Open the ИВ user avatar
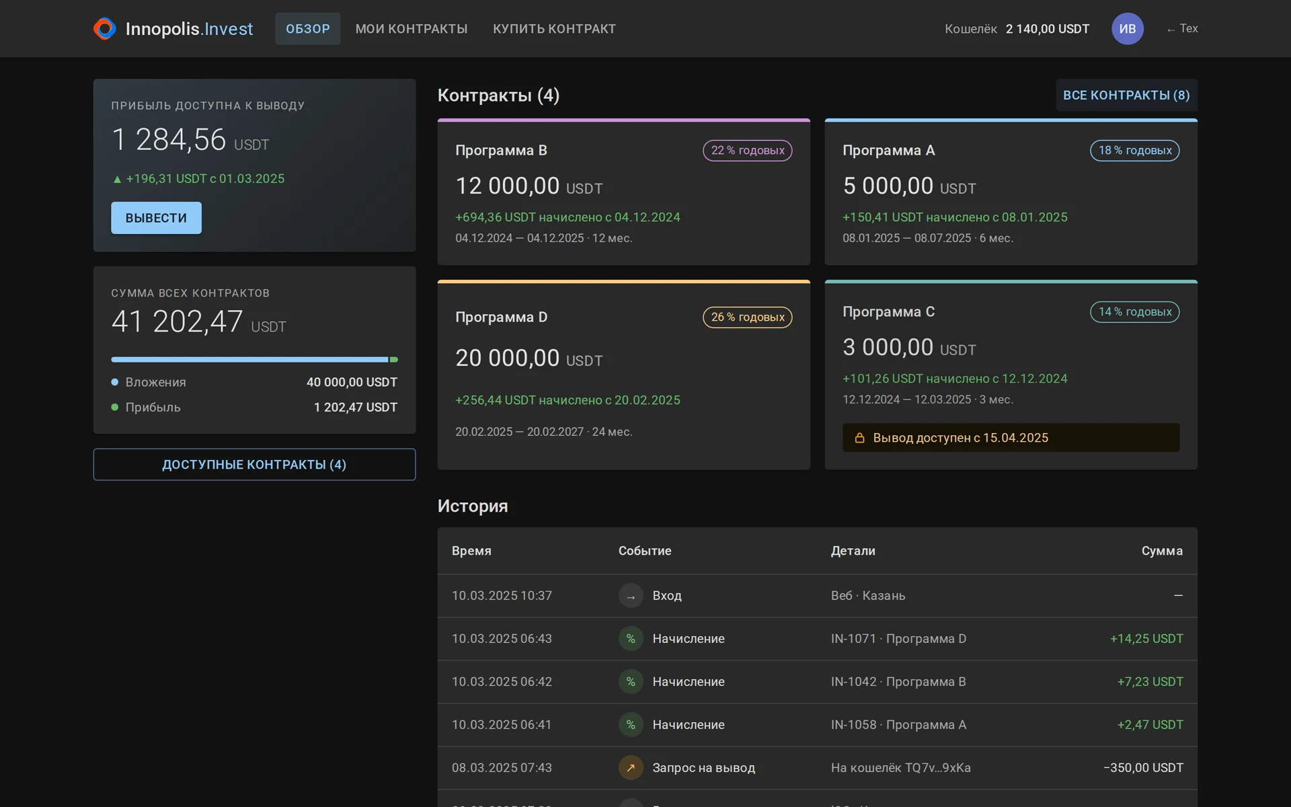The image size is (1291, 807). (x=1127, y=29)
